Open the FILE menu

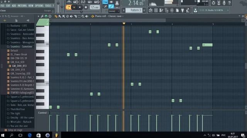coord(3,6)
